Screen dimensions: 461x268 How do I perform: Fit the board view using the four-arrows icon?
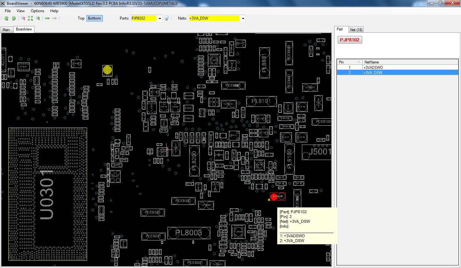pyautogui.click(x=30, y=18)
